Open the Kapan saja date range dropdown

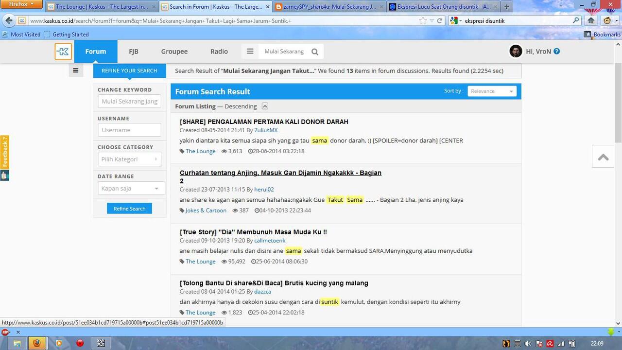point(131,188)
